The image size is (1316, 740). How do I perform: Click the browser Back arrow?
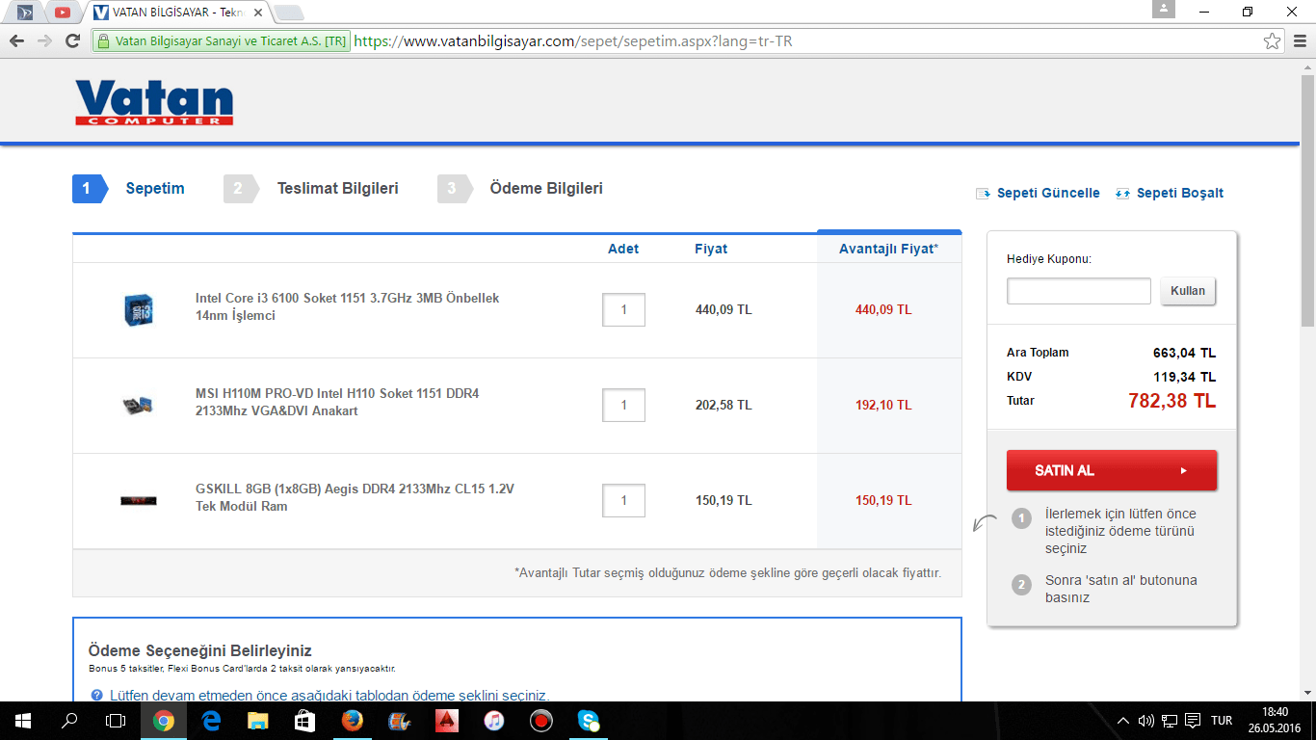pos(16,41)
